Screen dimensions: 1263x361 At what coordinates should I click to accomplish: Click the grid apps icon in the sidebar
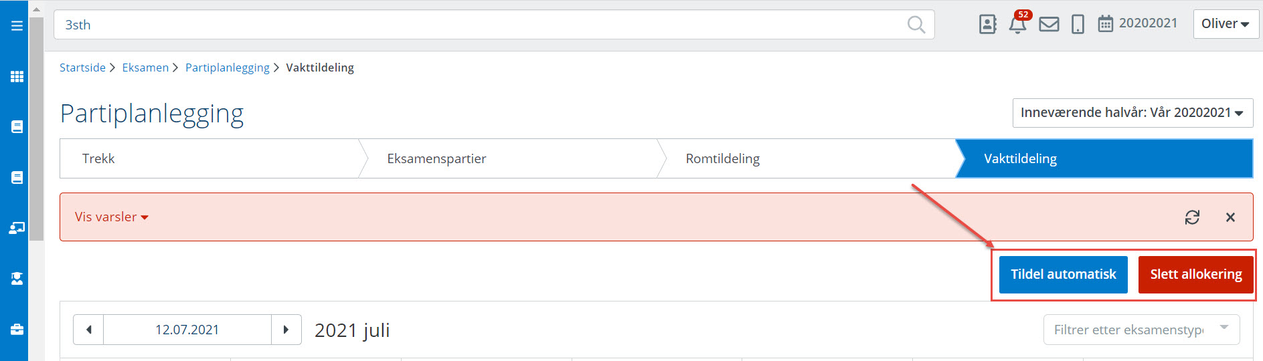coord(17,76)
